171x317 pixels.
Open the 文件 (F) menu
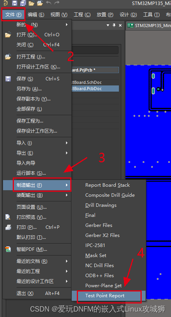(x=14, y=15)
